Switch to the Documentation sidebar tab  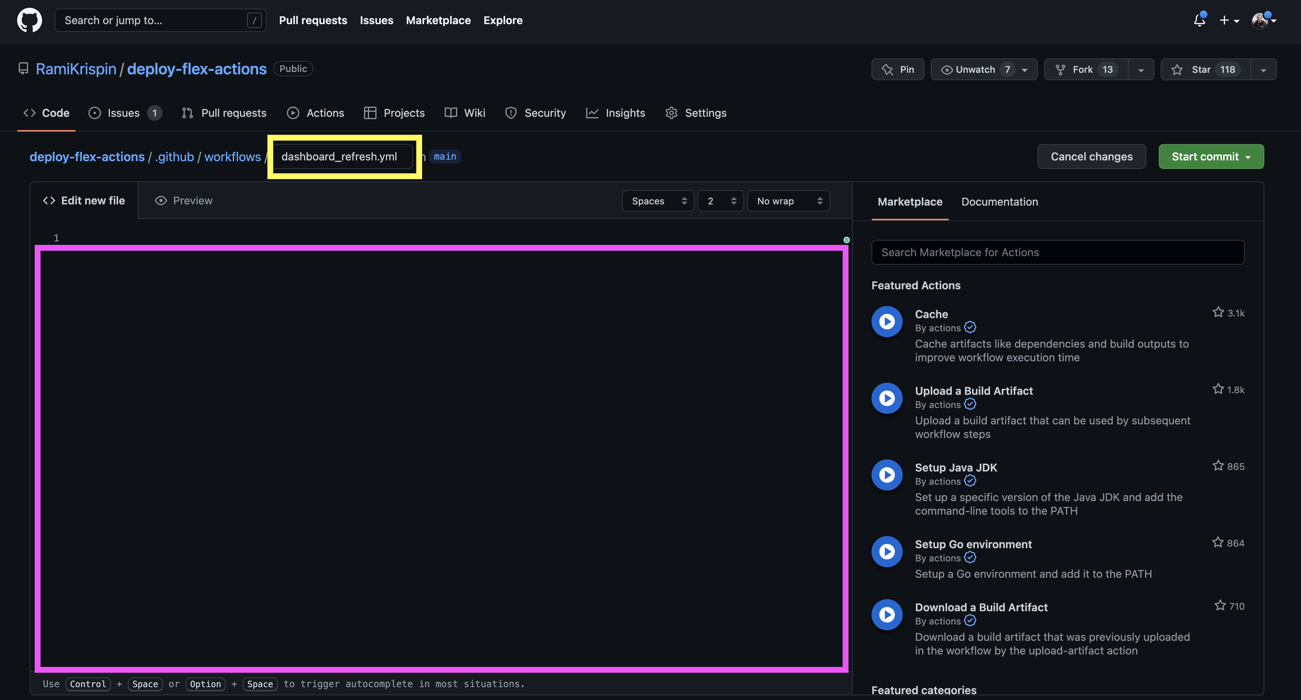(x=999, y=202)
